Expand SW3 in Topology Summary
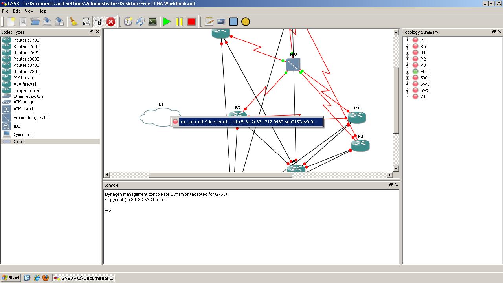 [408, 84]
